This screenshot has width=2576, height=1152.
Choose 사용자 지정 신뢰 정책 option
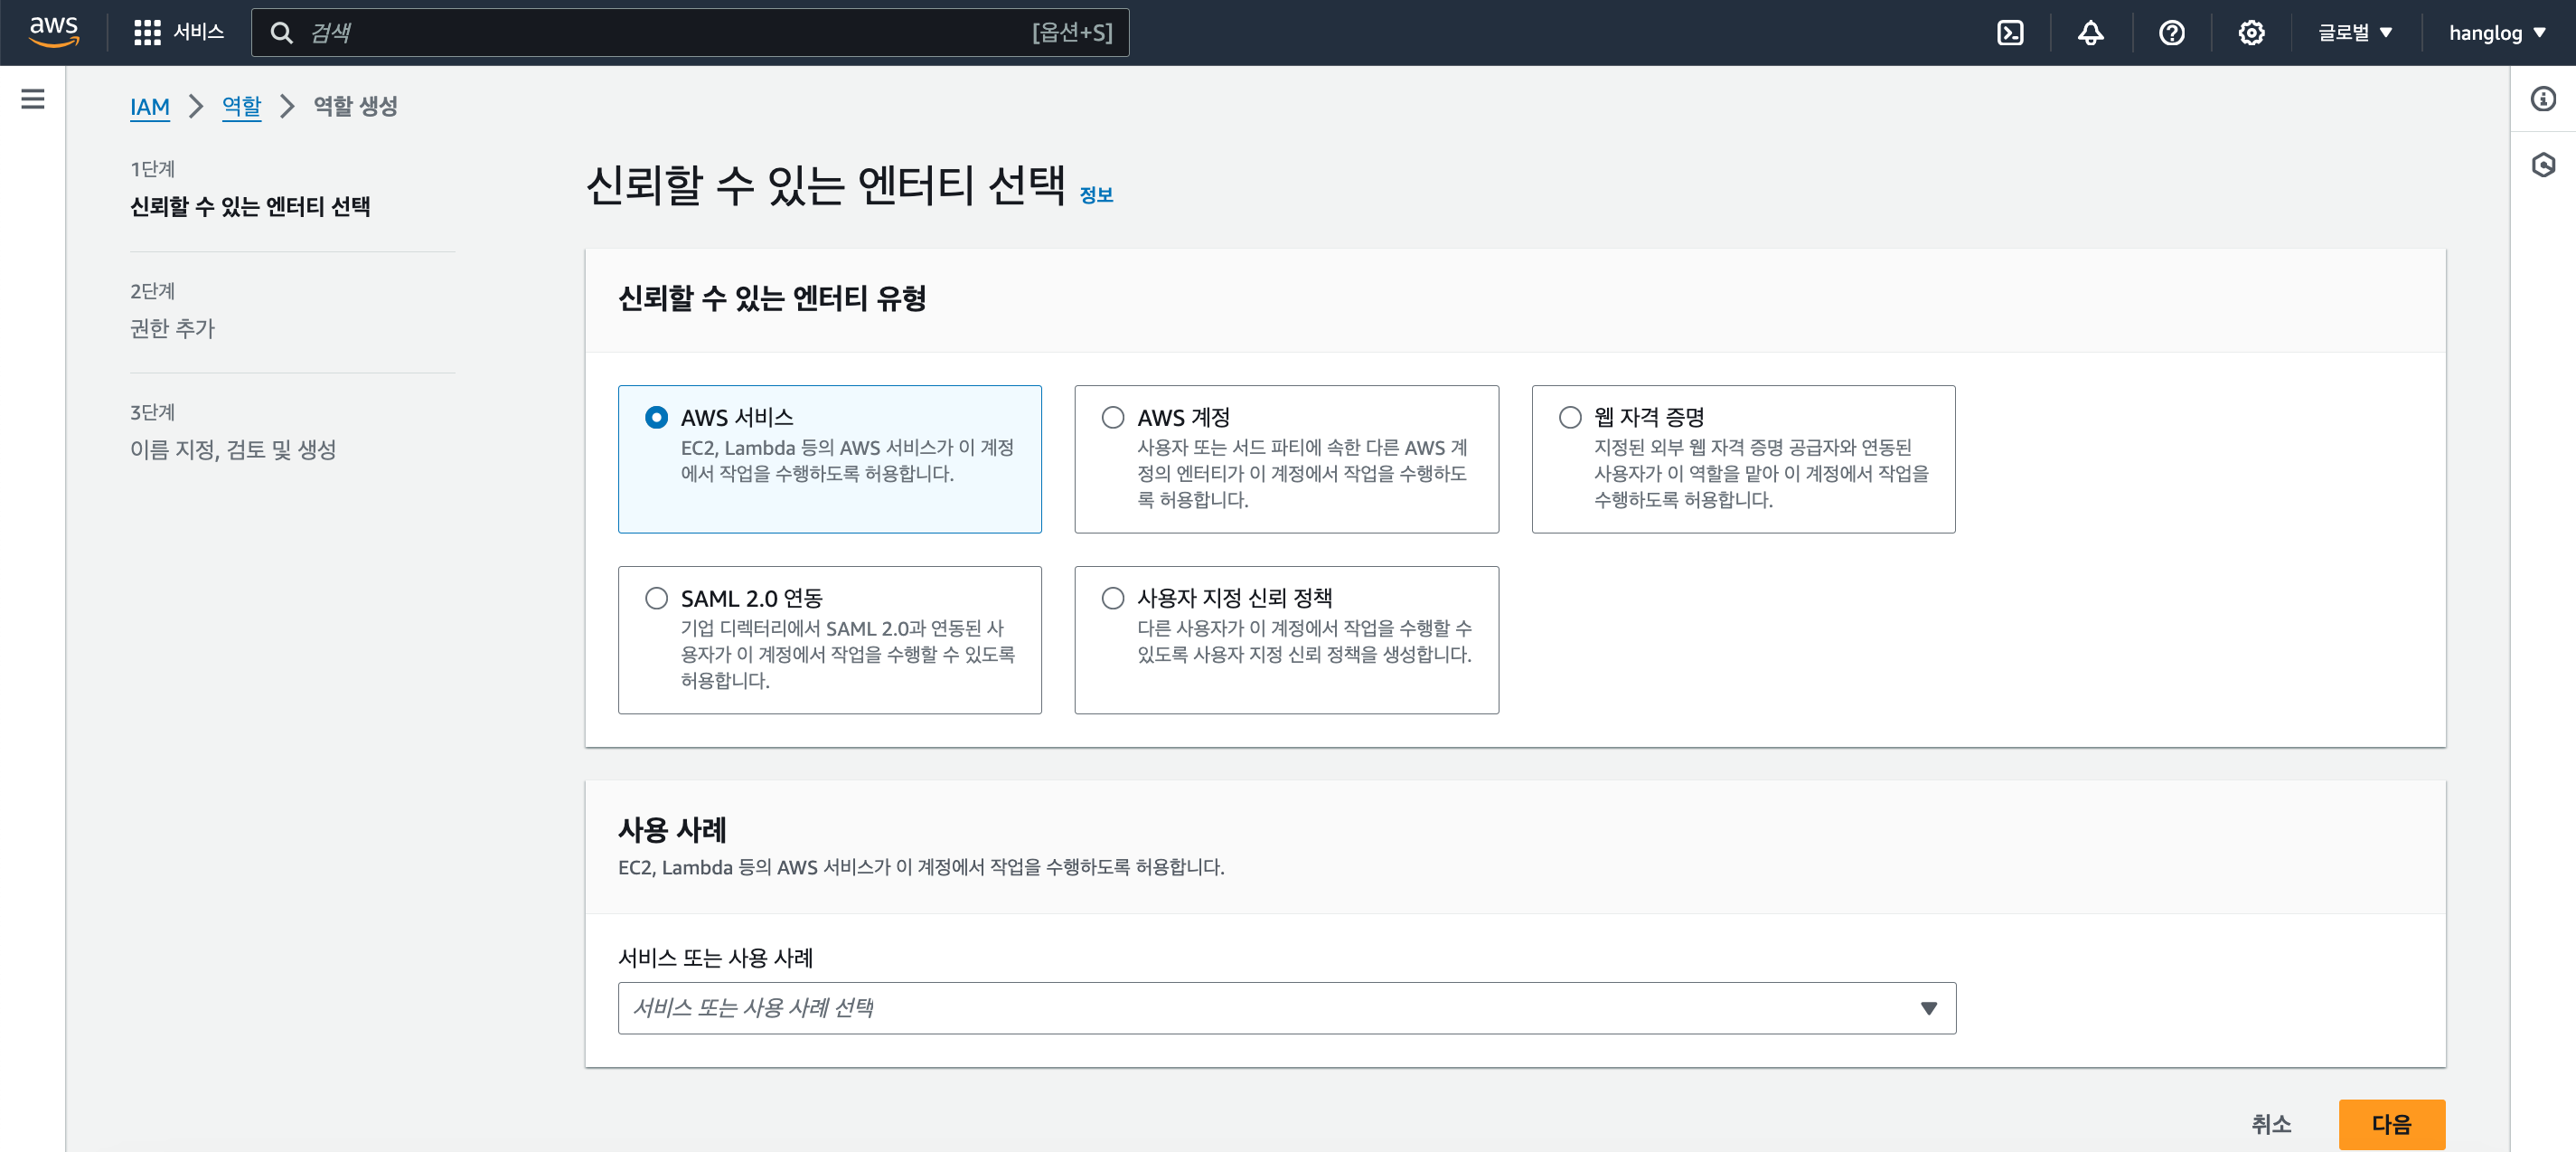(x=1113, y=598)
